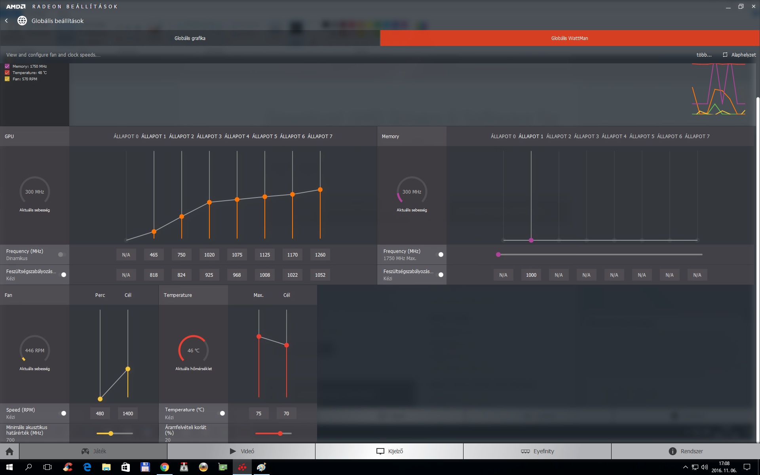
Task: Click the minimum acoustic limit slider handle
Action: click(111, 433)
